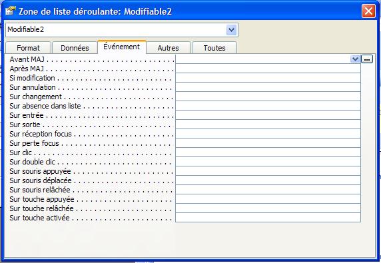This screenshot has height=263, width=381.
Task: Select the 'Sur réception focus' label
Action: pyautogui.click(x=41, y=134)
